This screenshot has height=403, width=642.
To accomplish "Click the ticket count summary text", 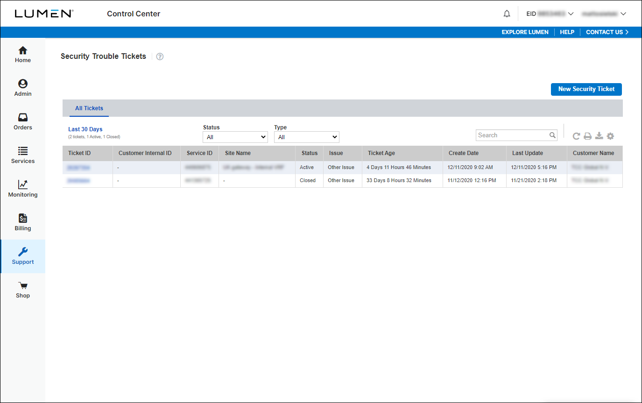I will pyautogui.click(x=94, y=137).
